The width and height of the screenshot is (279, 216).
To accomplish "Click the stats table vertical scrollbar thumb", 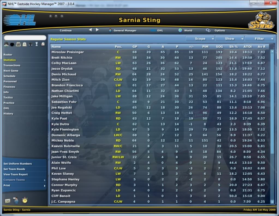I will pyautogui.click(x=272, y=103).
